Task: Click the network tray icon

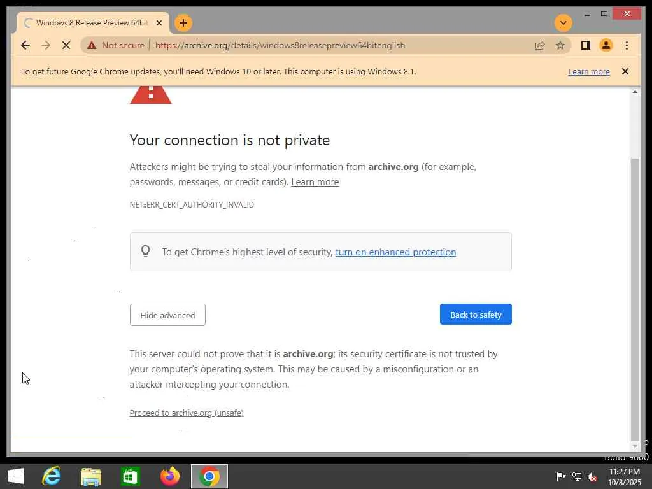Action: (577, 476)
